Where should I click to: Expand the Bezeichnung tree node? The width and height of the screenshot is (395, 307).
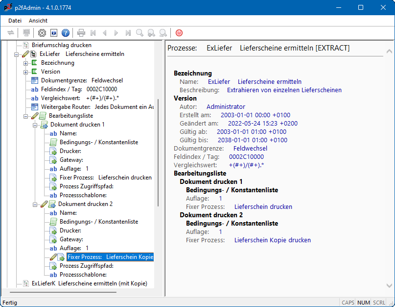[26, 63]
